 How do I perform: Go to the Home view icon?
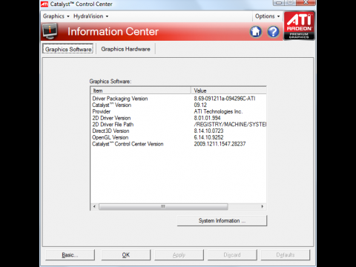(x=256, y=32)
